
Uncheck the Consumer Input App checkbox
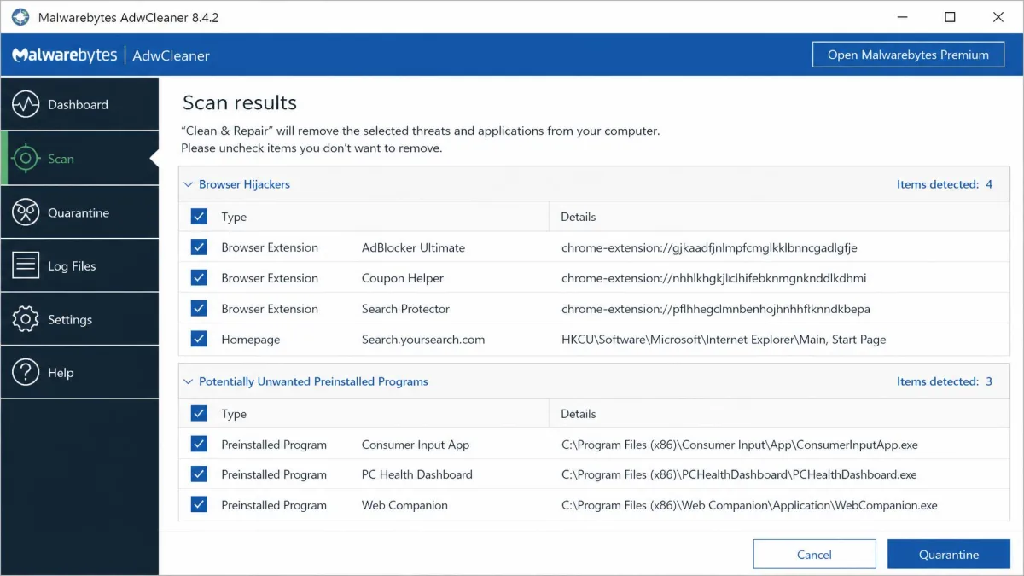coord(199,445)
